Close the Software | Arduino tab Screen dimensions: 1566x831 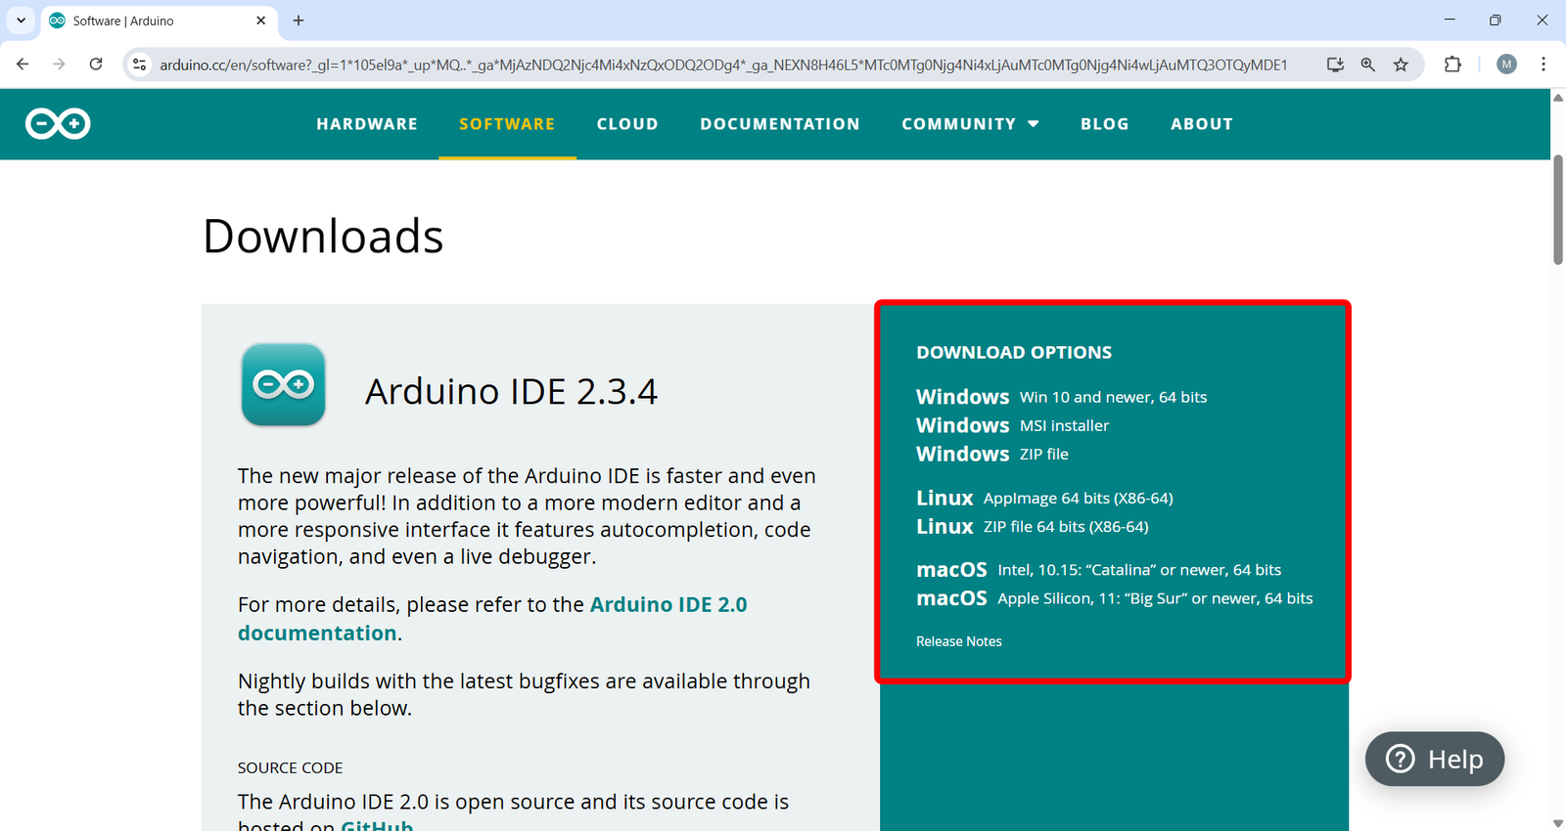pyautogui.click(x=260, y=21)
